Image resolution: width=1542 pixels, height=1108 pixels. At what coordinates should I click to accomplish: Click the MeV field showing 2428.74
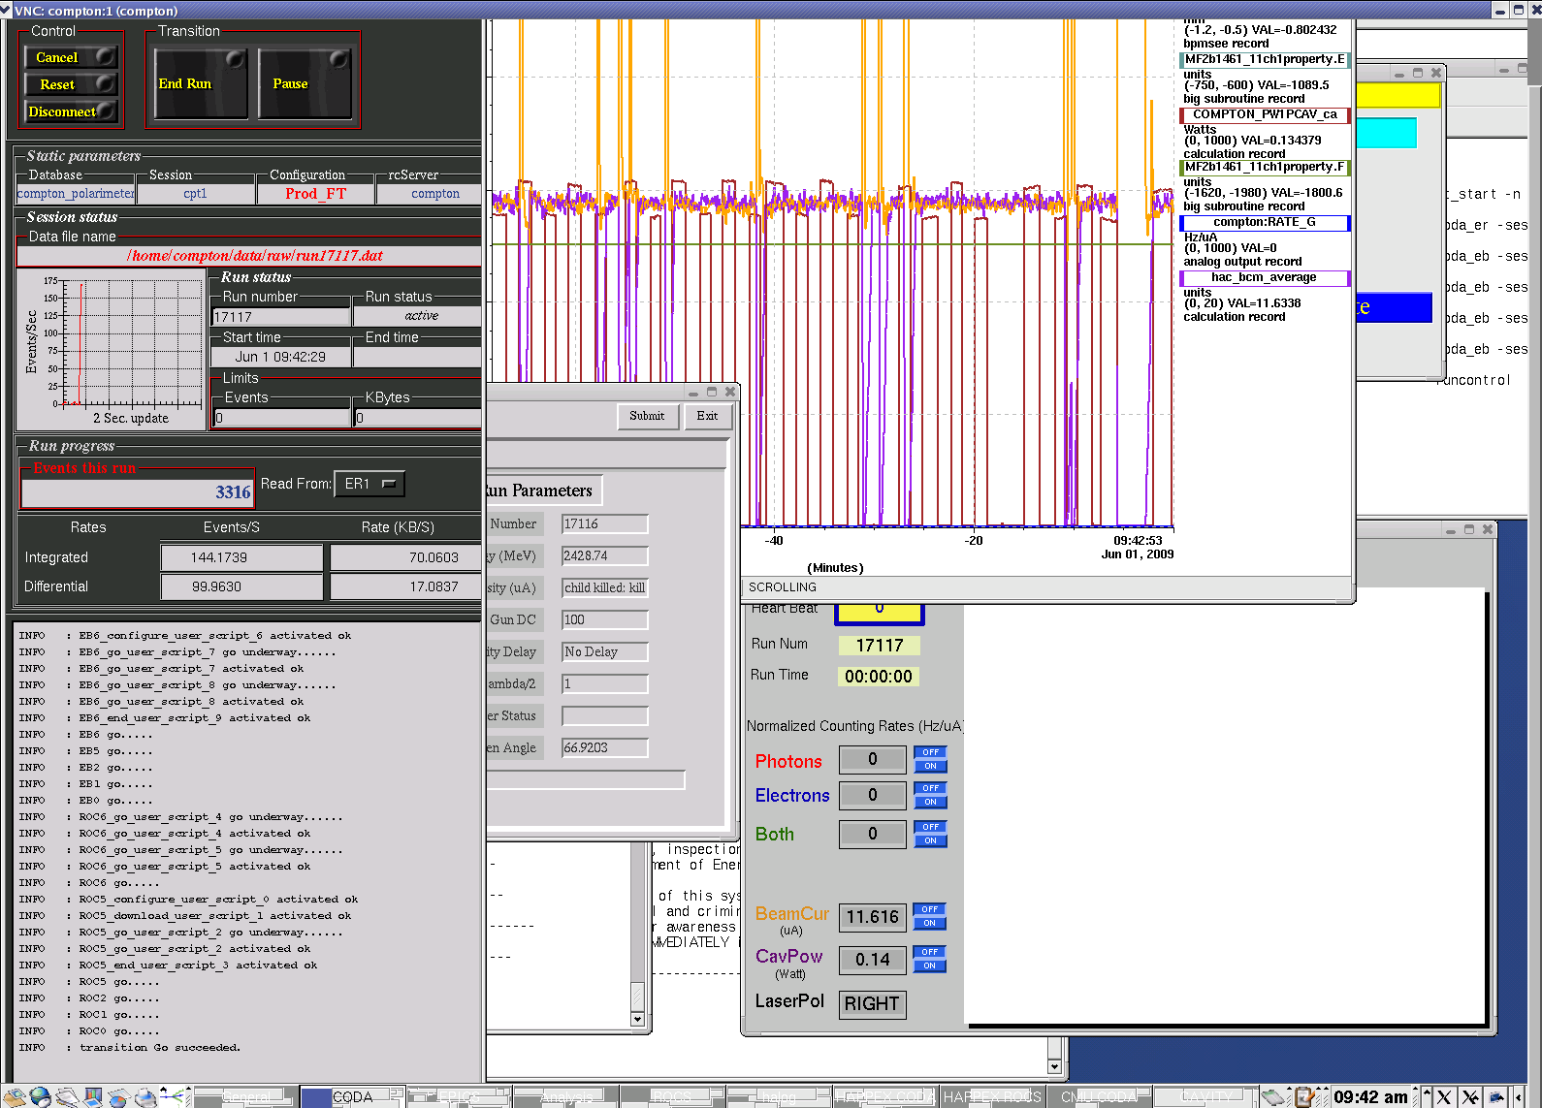pos(605,556)
